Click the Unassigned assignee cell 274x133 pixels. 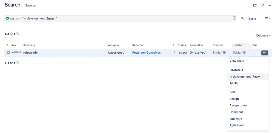click(x=116, y=52)
